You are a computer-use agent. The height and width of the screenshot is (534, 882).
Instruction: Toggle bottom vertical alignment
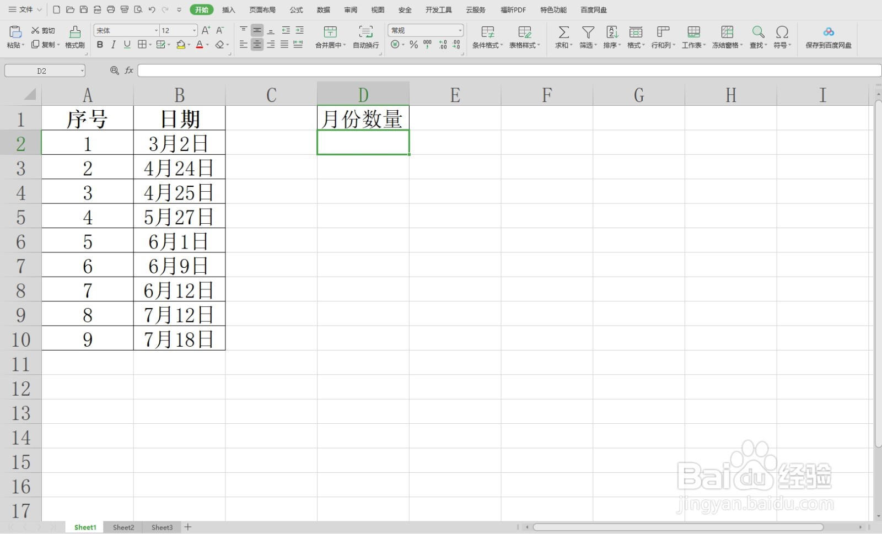coord(271,30)
